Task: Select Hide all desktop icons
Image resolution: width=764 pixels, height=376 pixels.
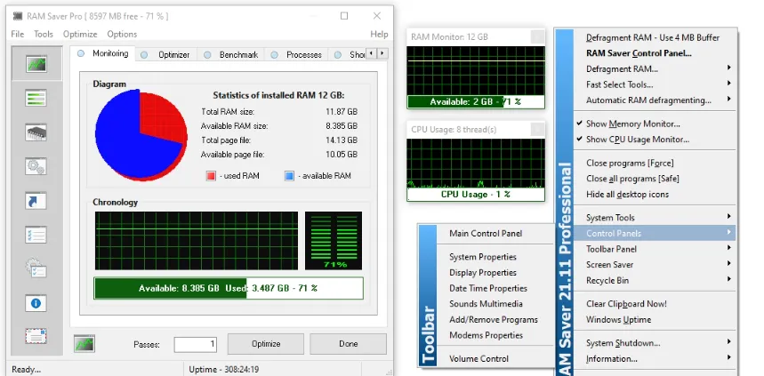Action: tap(655, 195)
